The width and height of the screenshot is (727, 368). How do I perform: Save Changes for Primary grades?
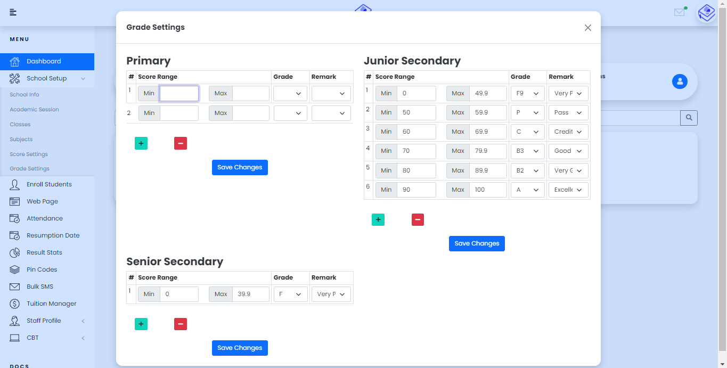point(240,167)
